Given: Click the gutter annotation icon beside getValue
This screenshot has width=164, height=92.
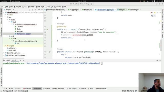Looking at the screenshot, I should pyautogui.click(x=49, y=52).
